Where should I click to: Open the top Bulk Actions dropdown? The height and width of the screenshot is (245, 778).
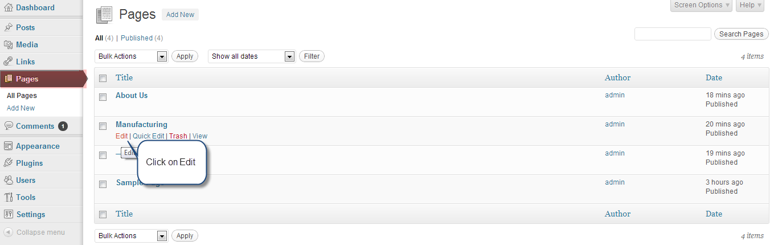point(131,56)
